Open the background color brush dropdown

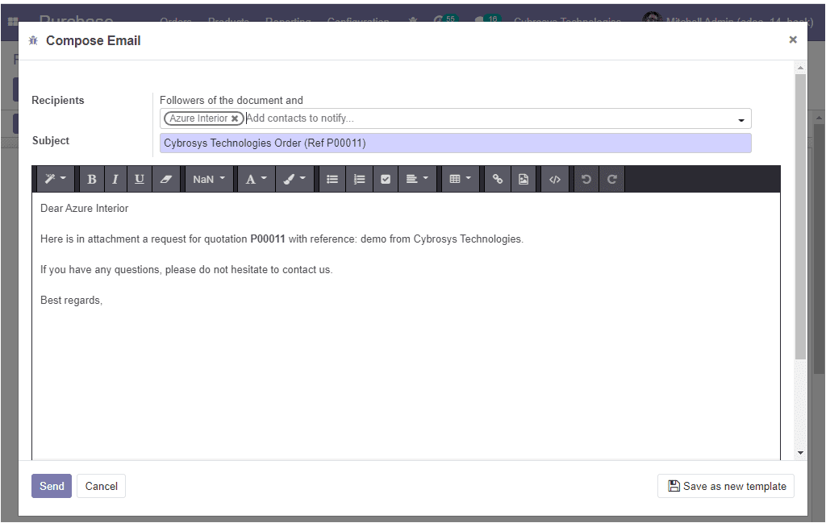pos(294,179)
